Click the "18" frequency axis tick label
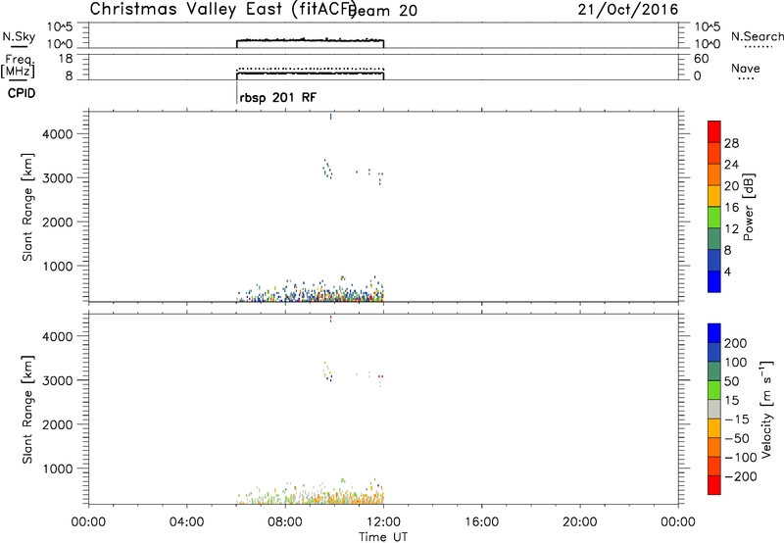Image resolution: width=784 pixels, height=543 pixels. coord(66,59)
